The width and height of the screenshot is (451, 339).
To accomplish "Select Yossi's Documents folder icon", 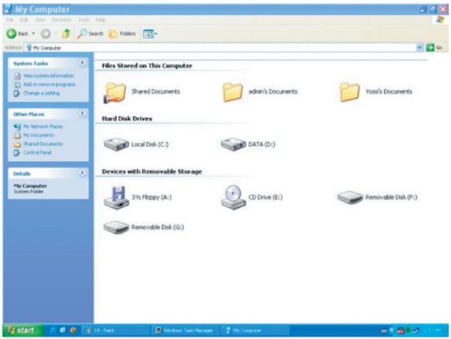I will pyautogui.click(x=350, y=92).
